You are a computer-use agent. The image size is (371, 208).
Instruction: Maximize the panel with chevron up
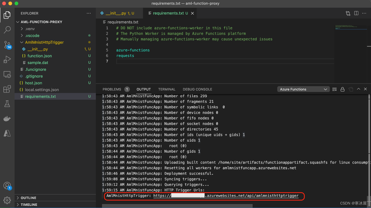(x=359, y=89)
